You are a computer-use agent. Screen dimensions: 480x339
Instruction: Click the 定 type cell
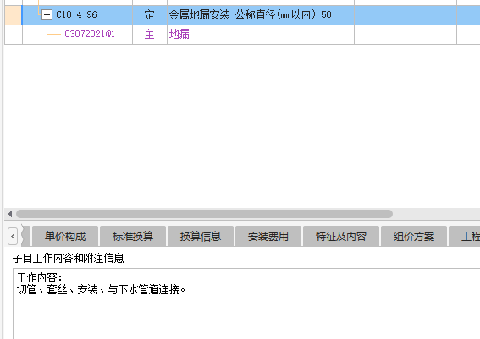click(150, 15)
